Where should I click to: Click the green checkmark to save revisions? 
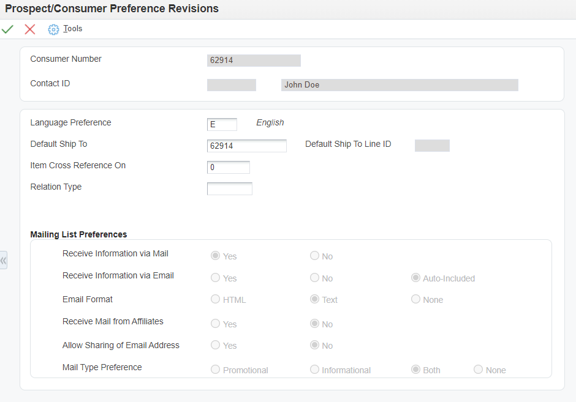click(x=7, y=29)
